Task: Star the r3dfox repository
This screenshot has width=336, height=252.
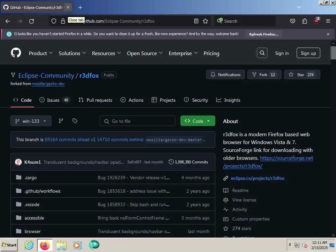Action: pos(302,74)
